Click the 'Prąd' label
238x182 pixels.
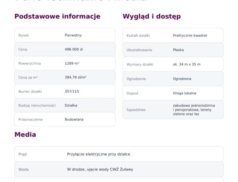point(22,154)
